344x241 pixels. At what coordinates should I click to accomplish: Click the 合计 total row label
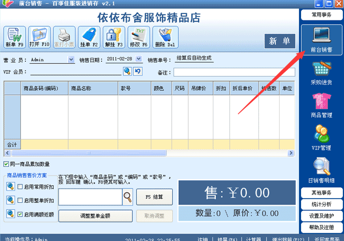[12, 144]
